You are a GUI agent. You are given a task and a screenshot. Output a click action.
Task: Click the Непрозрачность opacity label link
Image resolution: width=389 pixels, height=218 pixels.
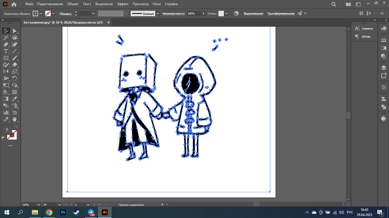point(173,14)
